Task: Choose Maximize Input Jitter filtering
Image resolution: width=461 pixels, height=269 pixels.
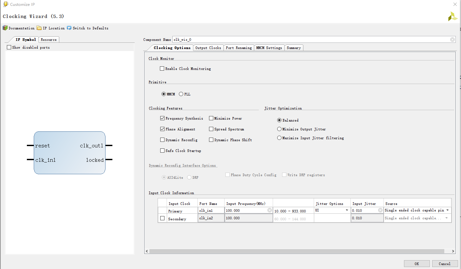Action: pos(279,138)
